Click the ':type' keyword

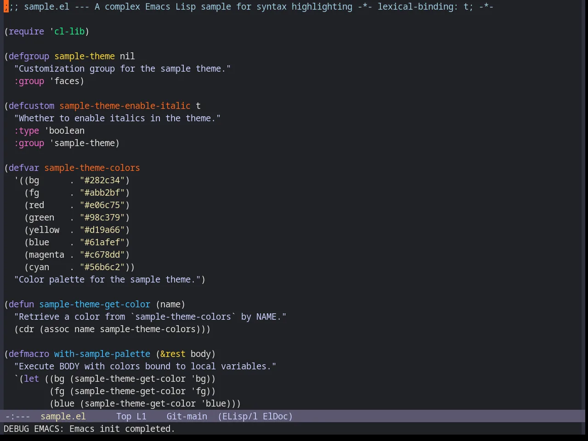point(26,130)
